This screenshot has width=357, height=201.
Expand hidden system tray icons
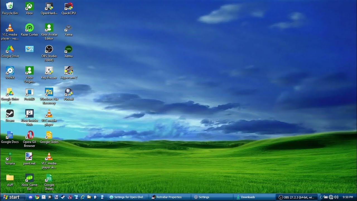coord(320,197)
